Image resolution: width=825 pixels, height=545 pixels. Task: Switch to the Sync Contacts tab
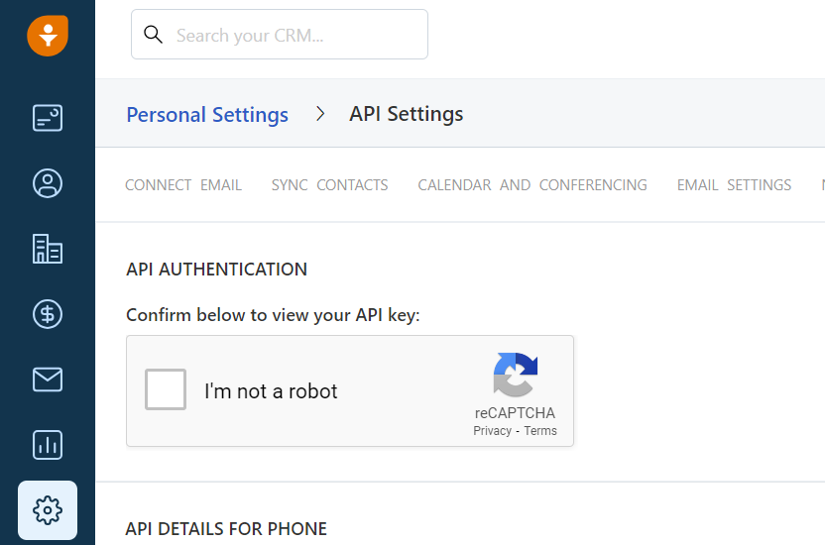point(329,185)
